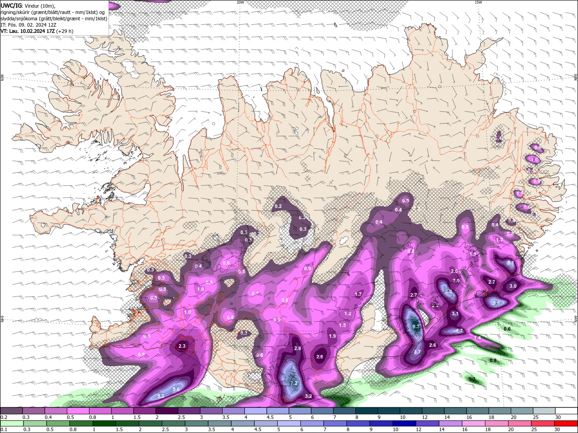Pick the lower scale swatch between 7 and 8
Viewport: 578px width, 433px height.
pos(335,424)
